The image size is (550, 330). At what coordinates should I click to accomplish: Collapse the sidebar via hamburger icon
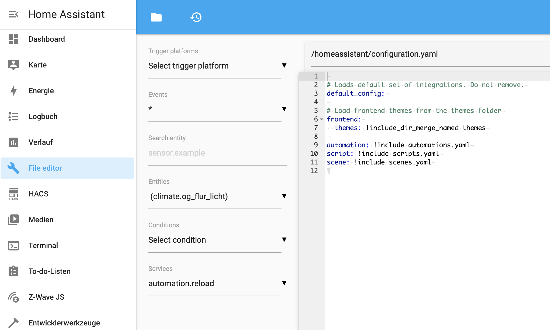pyautogui.click(x=13, y=14)
